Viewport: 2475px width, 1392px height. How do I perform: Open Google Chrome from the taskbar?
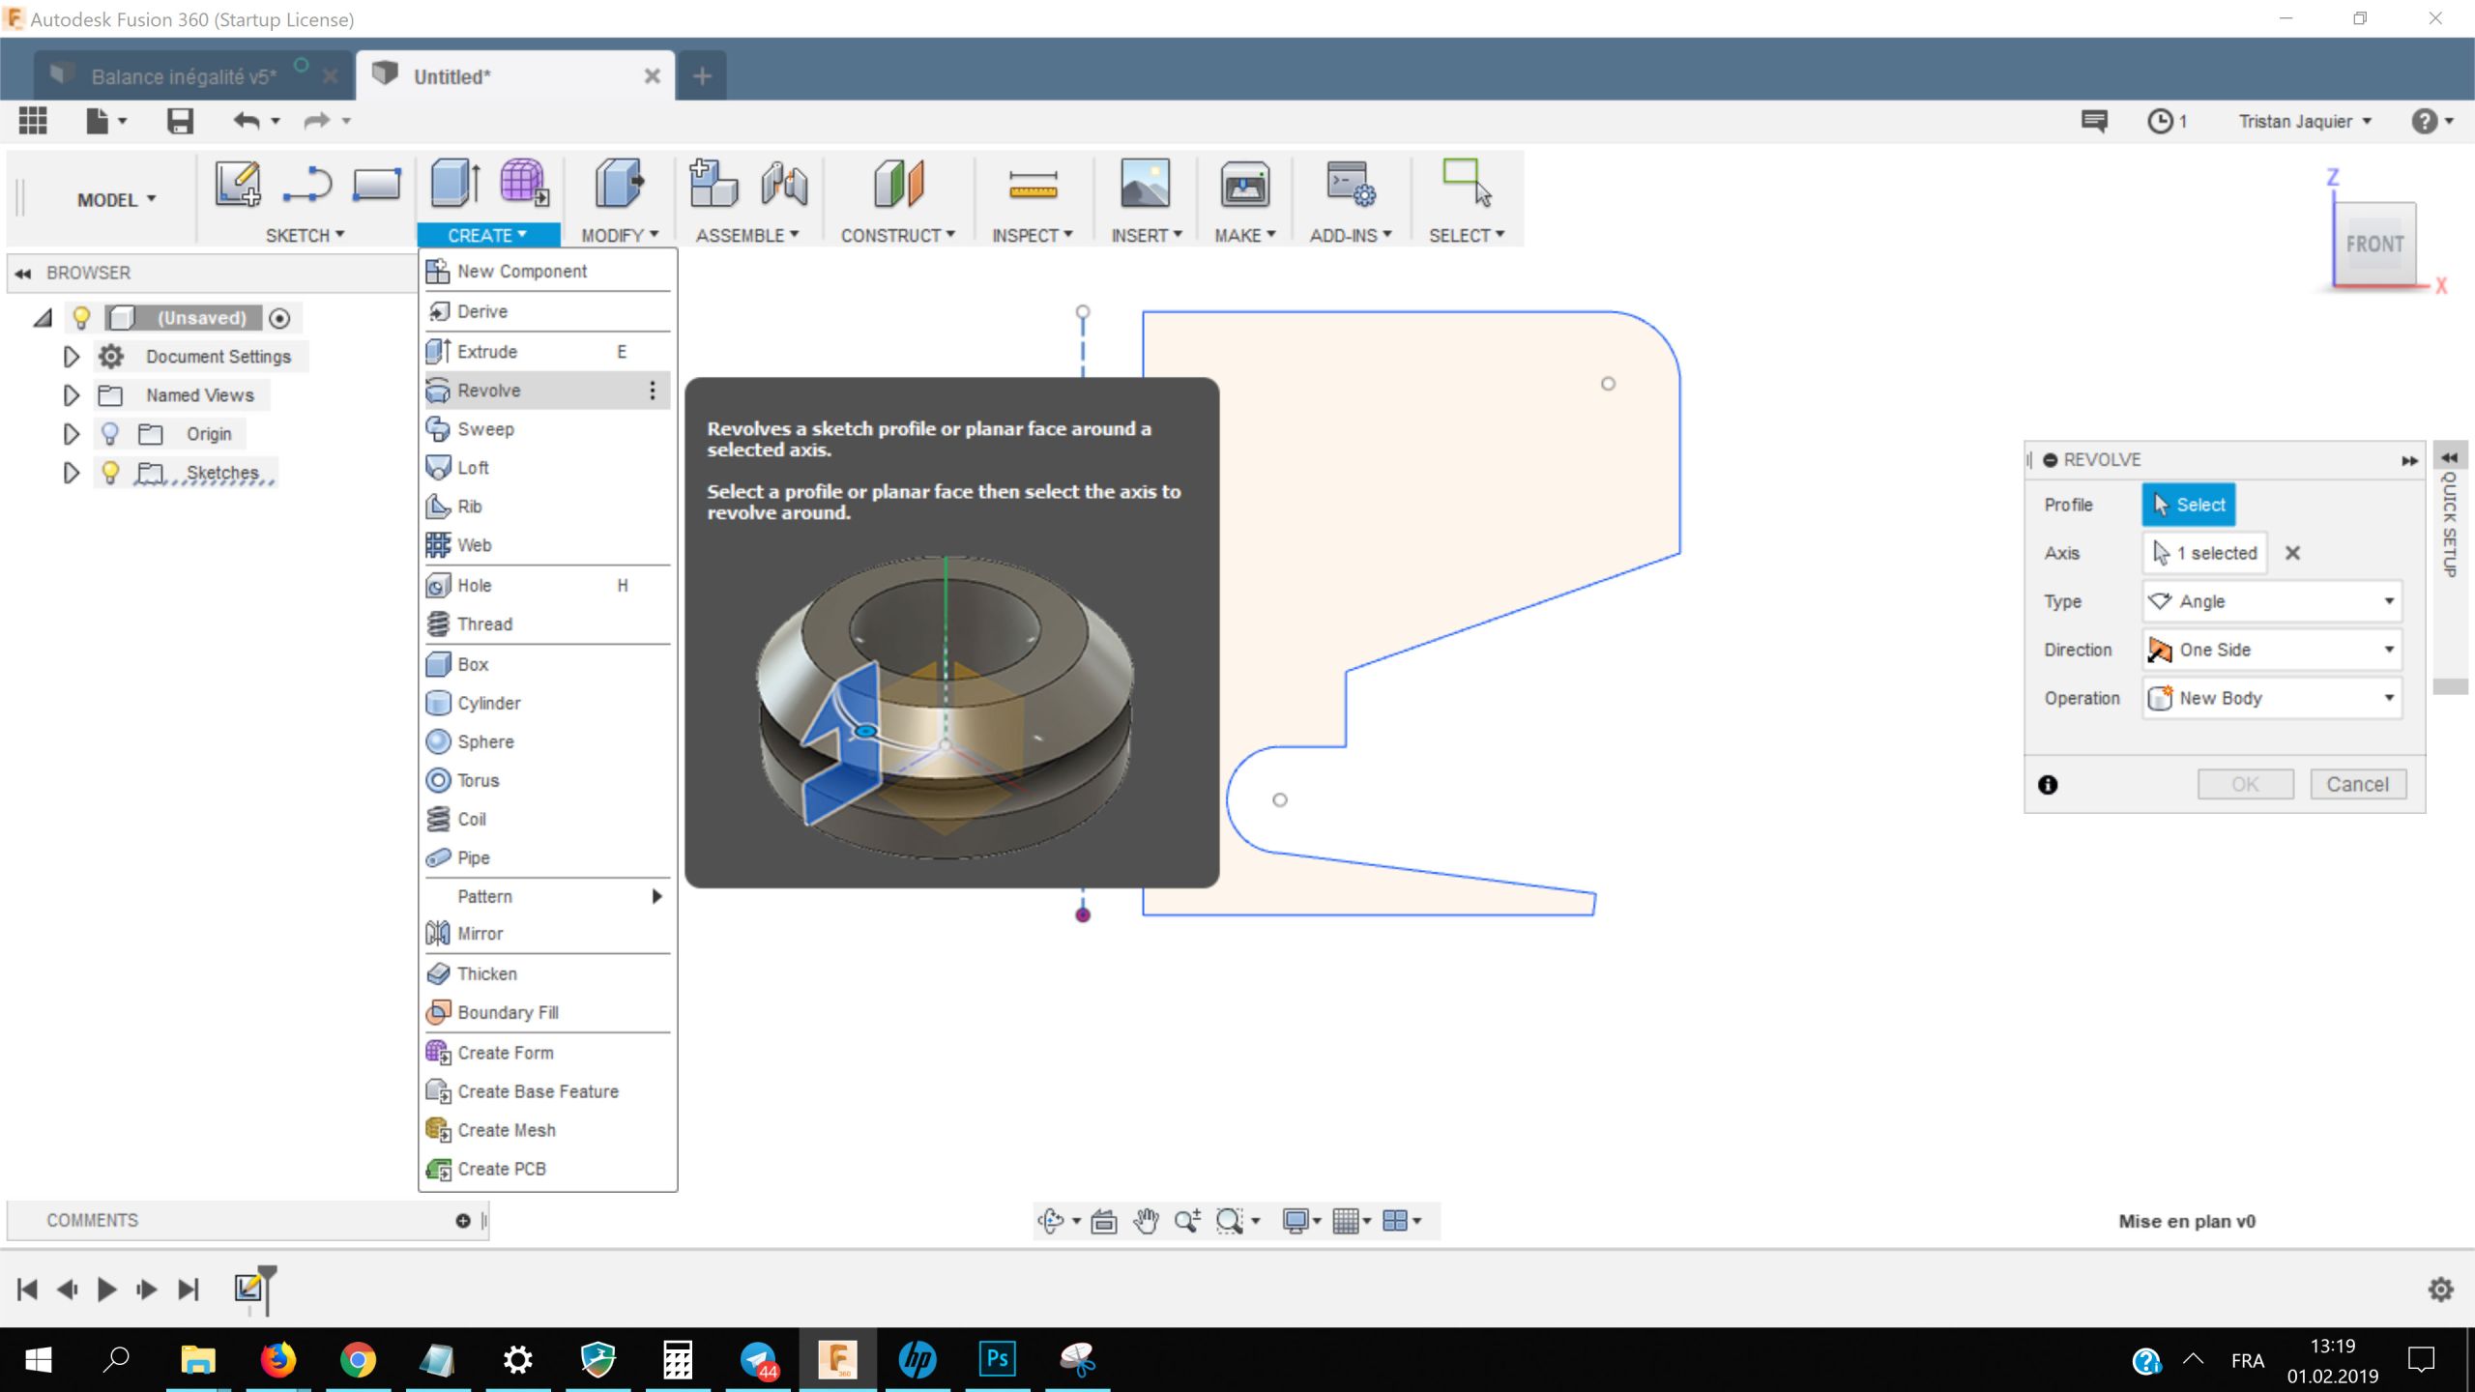(358, 1360)
